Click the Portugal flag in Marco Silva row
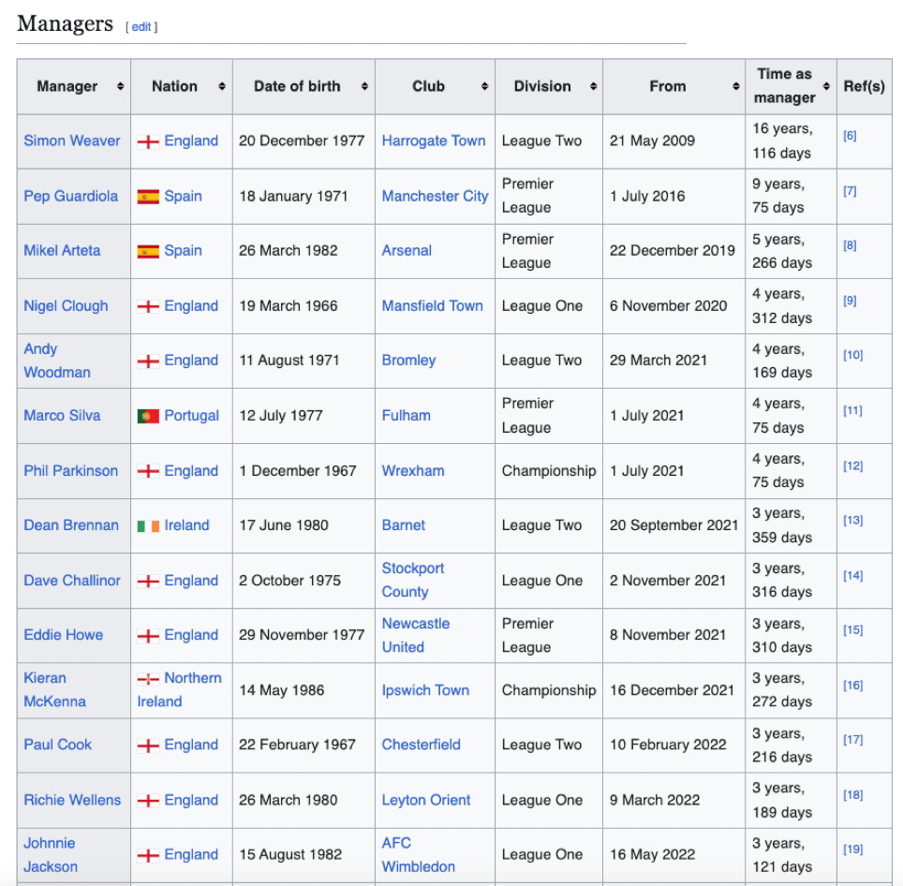This screenshot has height=886, width=903. click(x=148, y=416)
